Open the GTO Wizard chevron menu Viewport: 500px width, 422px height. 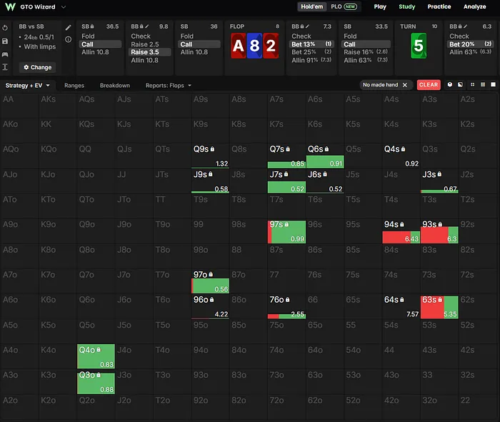point(64,6)
